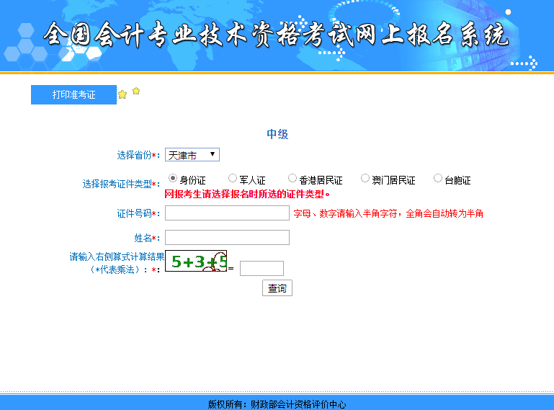Select the 台胞证 radio button
This screenshot has height=410, width=554.
[438, 178]
